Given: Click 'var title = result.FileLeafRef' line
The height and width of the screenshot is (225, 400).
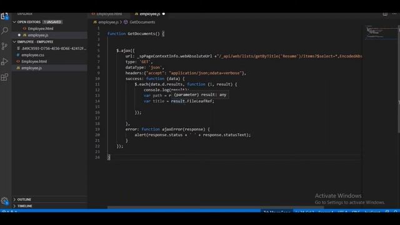Looking at the screenshot, I should [x=179, y=101].
